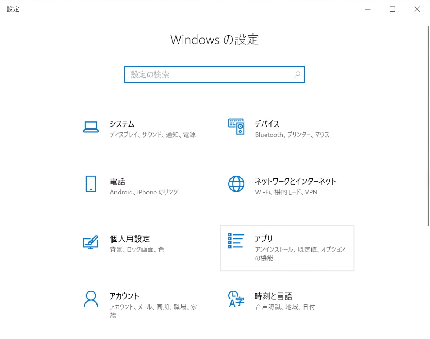Click the 音声認識、地域、日付 description
This screenshot has width=430, height=339.
pos(285,307)
